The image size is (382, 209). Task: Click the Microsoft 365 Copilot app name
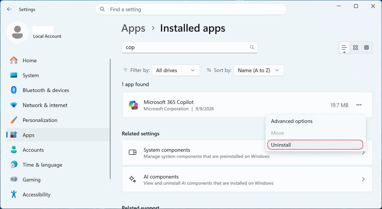pos(169,102)
